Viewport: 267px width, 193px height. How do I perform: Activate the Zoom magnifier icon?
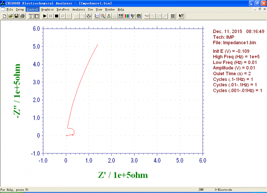point(103,16)
